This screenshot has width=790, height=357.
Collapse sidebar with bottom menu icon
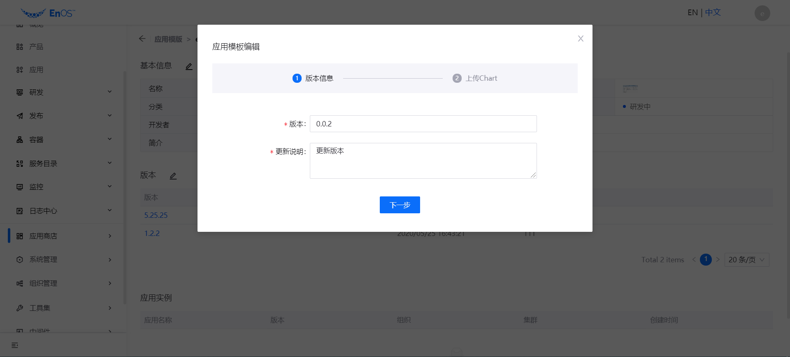tap(15, 345)
